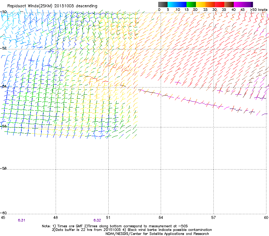This screenshot has height=236, width=269.
Task: Click the red 30-35 knots legend segment
Action: pyautogui.click(x=220, y=4)
